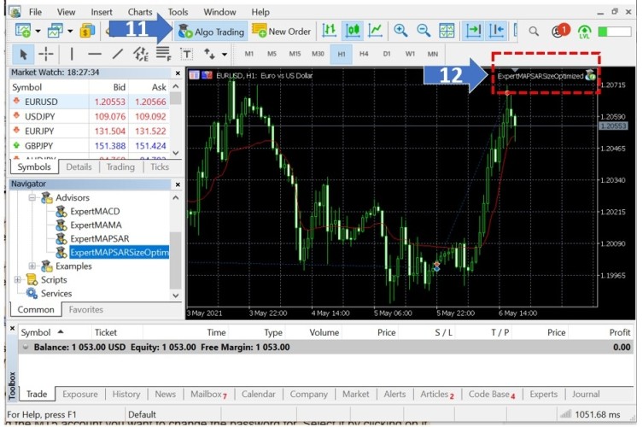Switch chart to candlesticks view
The height and width of the screenshot is (427, 643).
(353, 32)
